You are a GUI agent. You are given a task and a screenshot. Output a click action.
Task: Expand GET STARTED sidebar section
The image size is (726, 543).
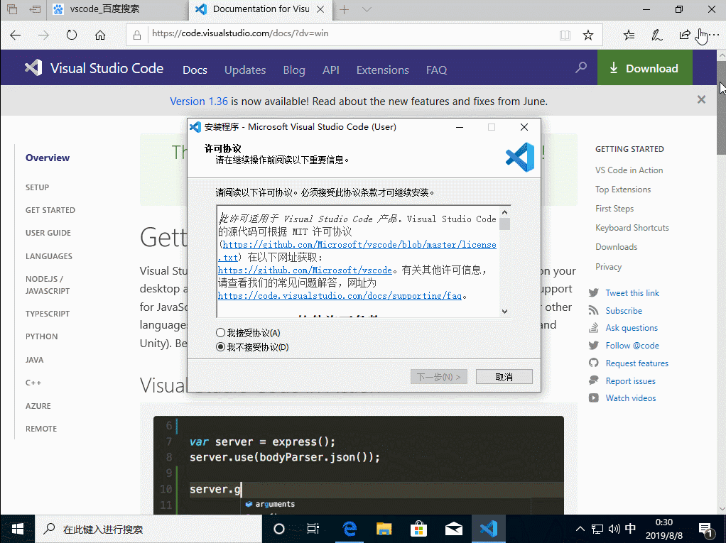pos(50,210)
